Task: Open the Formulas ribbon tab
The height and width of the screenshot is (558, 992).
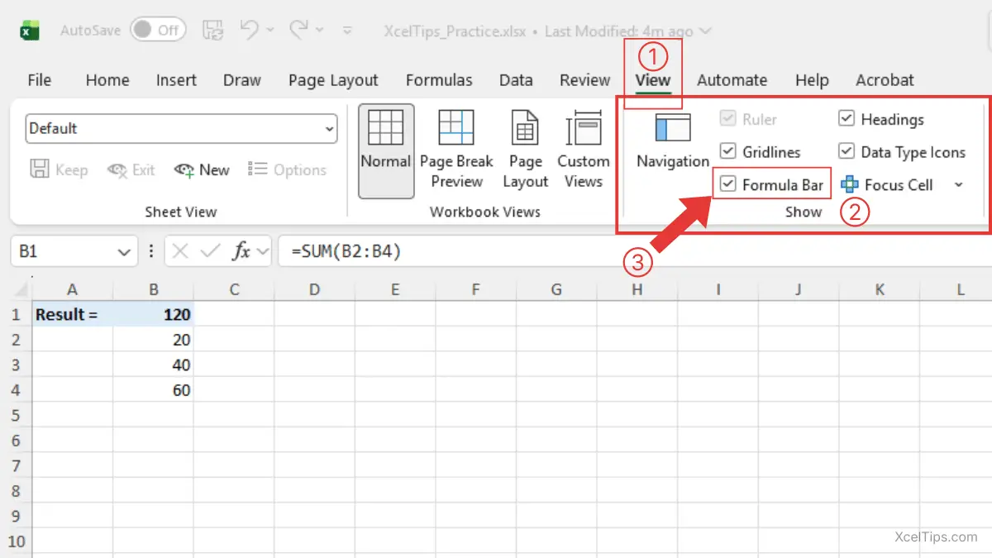Action: coord(439,80)
